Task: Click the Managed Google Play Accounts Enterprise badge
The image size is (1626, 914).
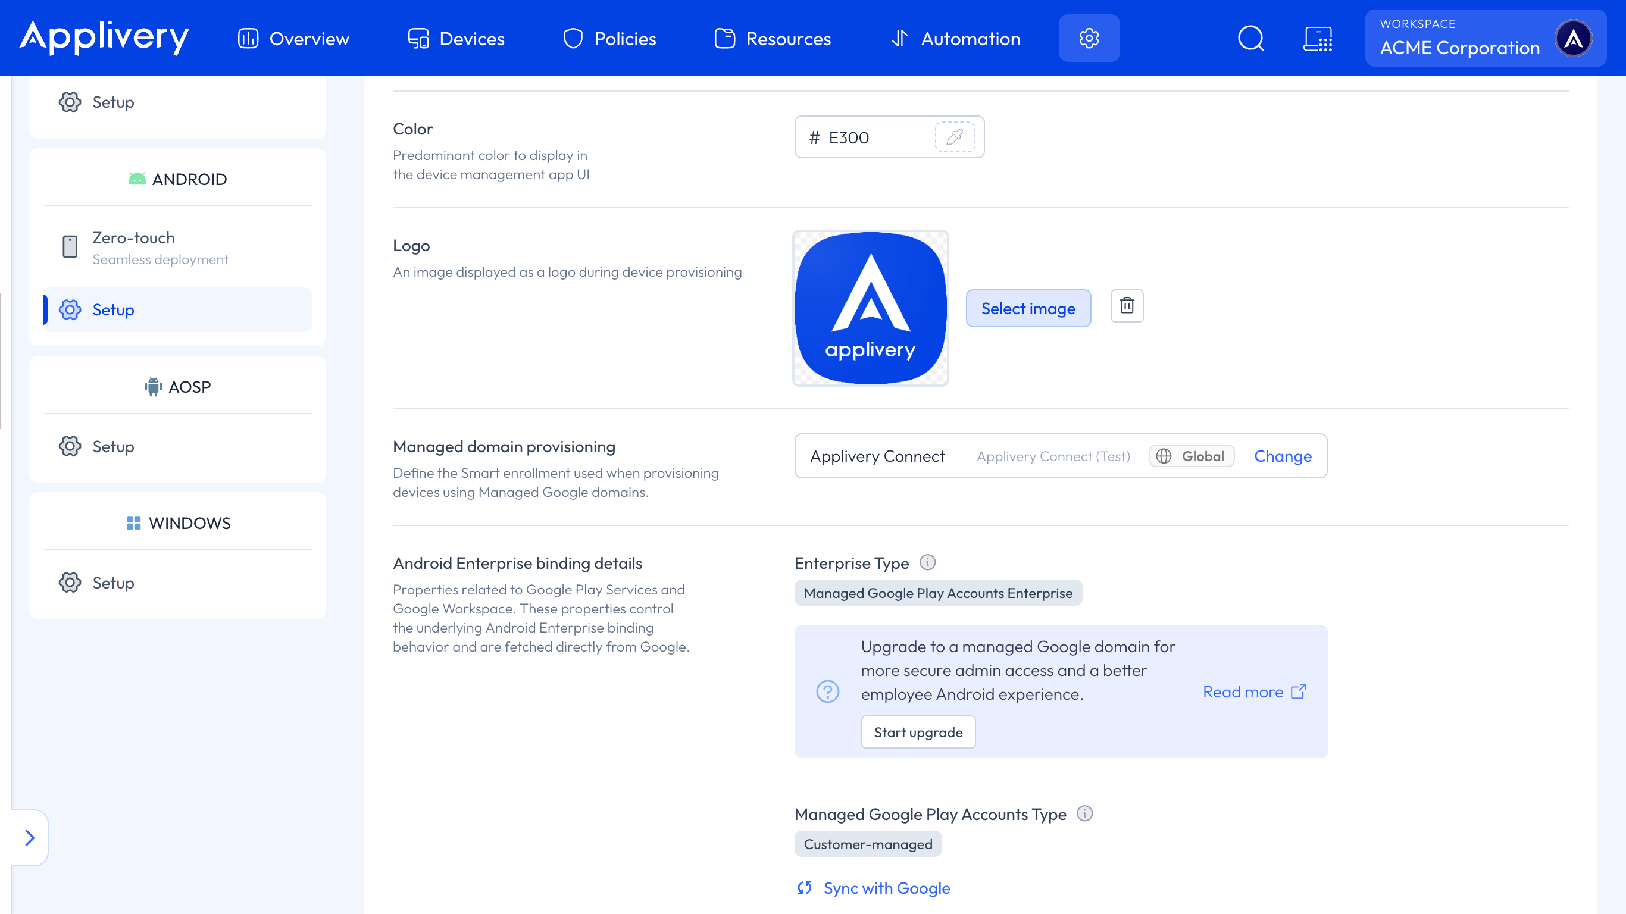Action: 938,593
